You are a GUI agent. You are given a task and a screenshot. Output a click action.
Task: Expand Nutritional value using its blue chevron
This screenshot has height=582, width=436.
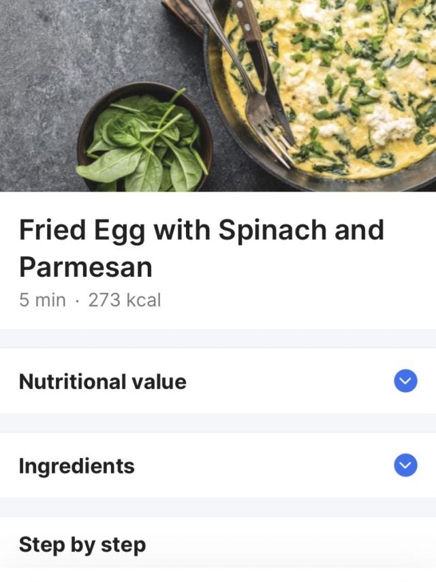(405, 381)
